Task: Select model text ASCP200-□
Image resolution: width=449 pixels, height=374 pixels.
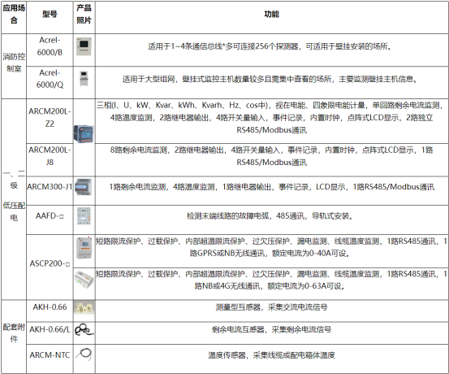Action: [x=50, y=263]
